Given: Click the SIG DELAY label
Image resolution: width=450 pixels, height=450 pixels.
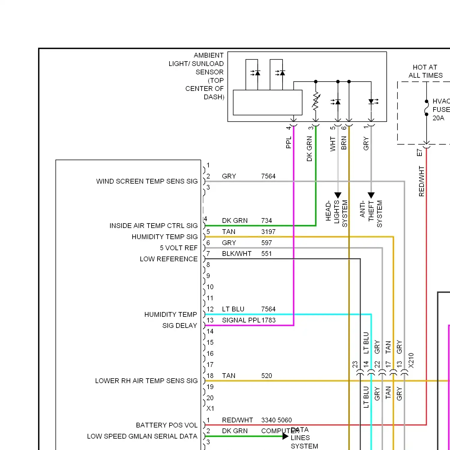Looking at the screenshot, I should [179, 325].
